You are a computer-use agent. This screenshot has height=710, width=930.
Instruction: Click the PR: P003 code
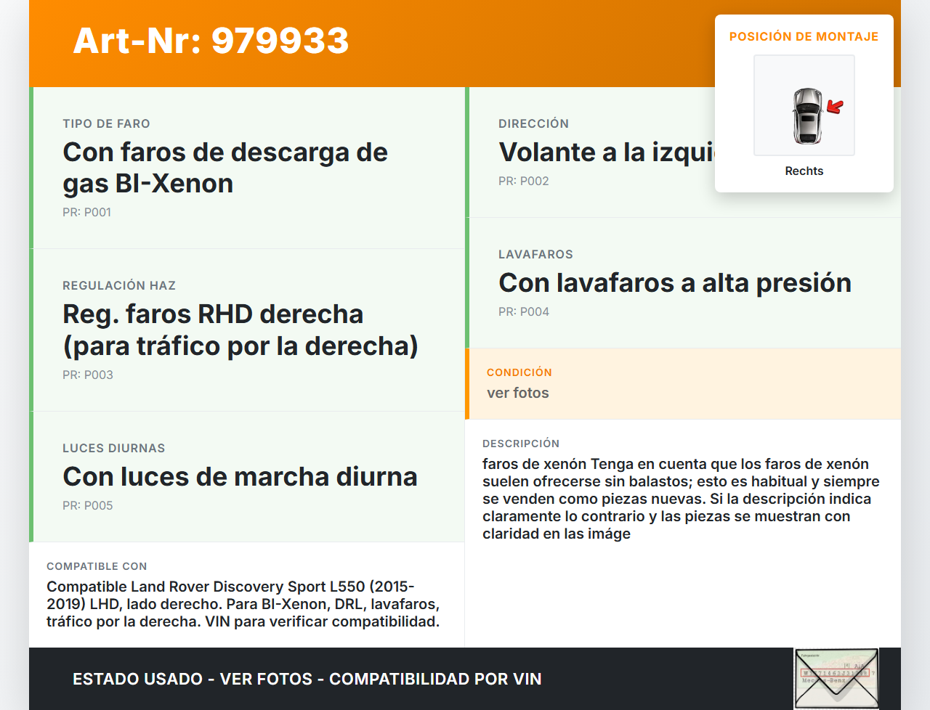(88, 375)
